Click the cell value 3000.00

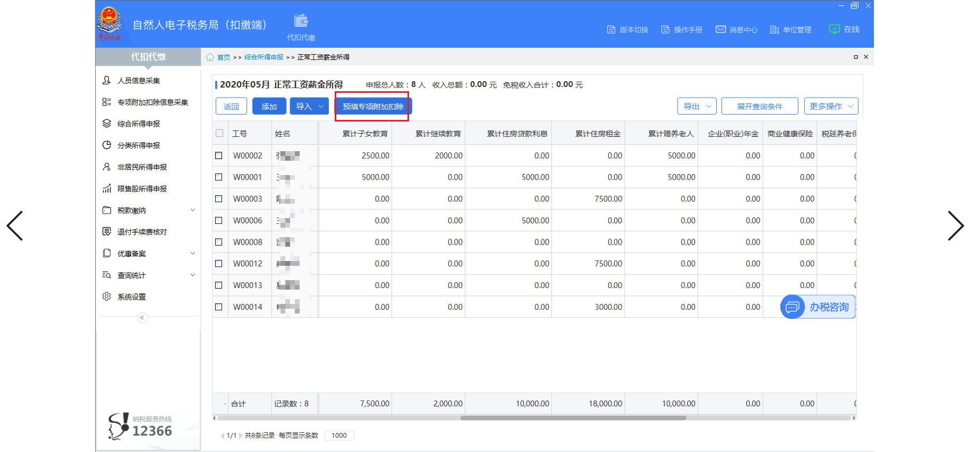click(608, 307)
